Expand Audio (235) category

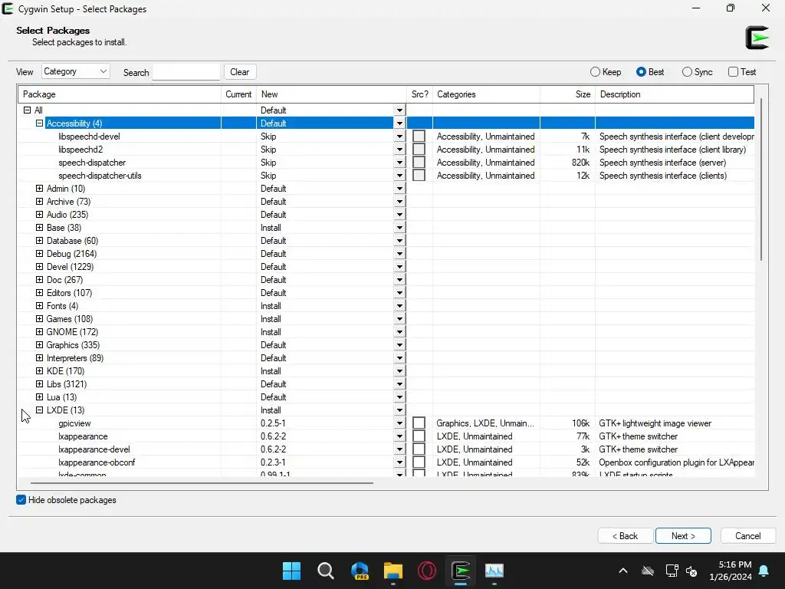coord(40,215)
